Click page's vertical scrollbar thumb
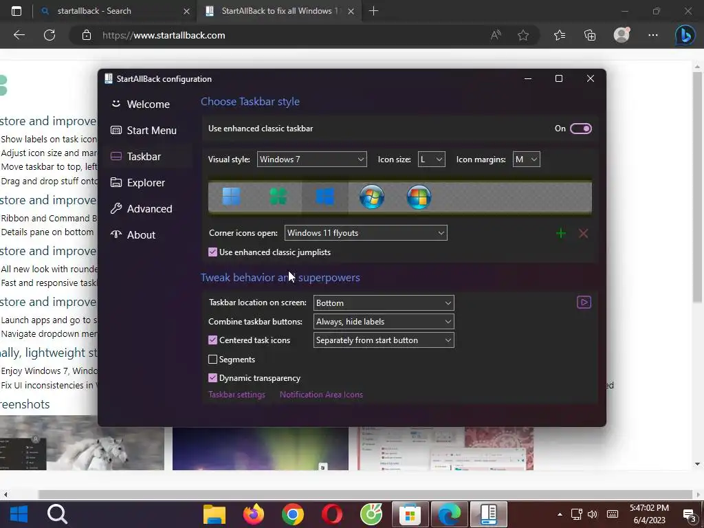This screenshot has height=528, width=704. 697,187
